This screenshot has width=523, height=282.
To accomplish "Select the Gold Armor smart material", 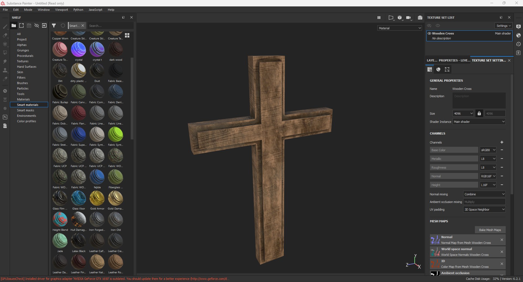I will [x=97, y=200].
